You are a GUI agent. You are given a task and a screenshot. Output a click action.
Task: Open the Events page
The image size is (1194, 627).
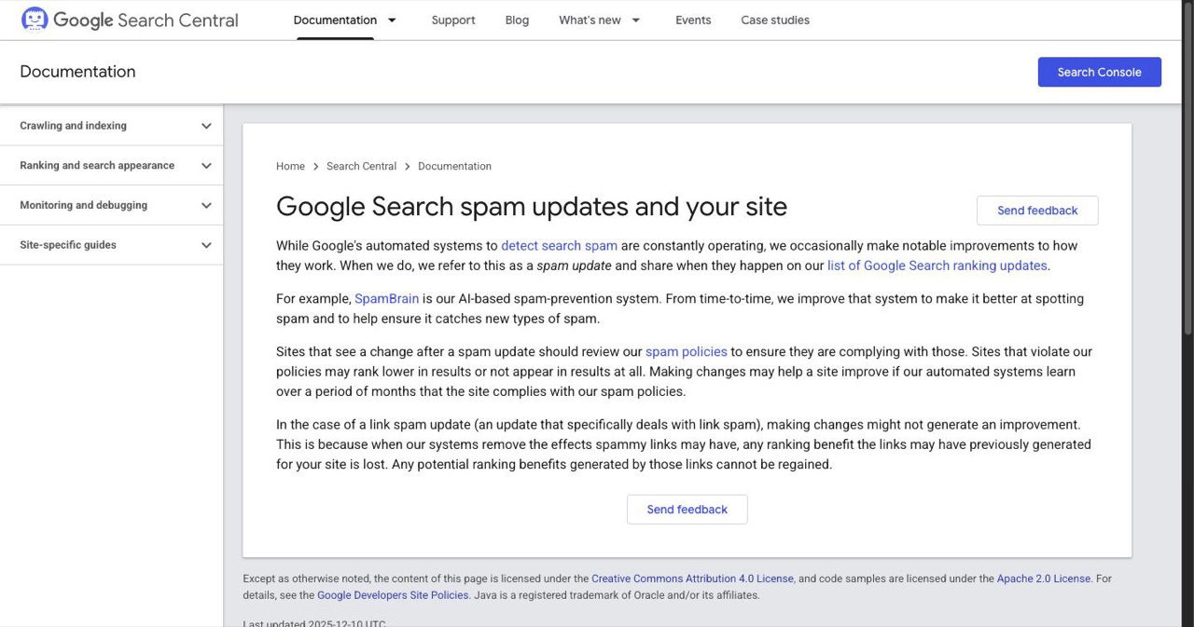[693, 20]
